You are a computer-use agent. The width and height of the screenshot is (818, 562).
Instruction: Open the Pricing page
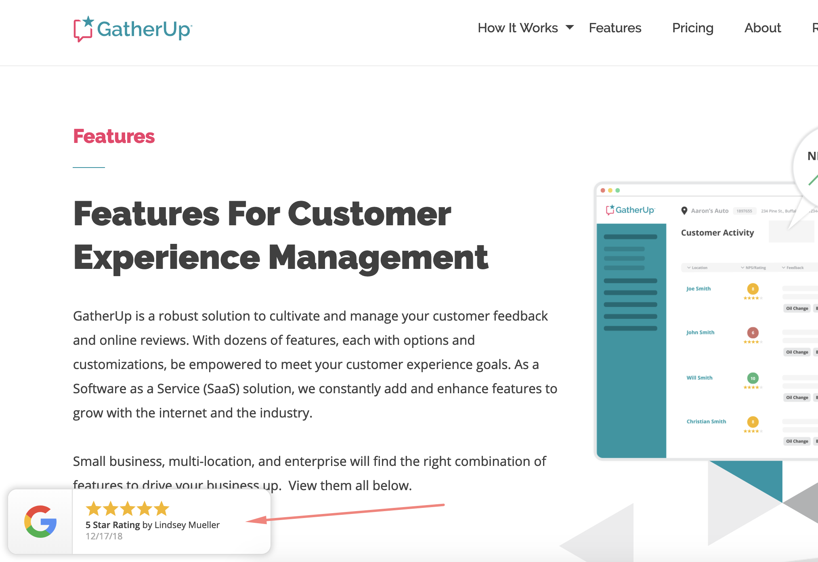pos(693,28)
